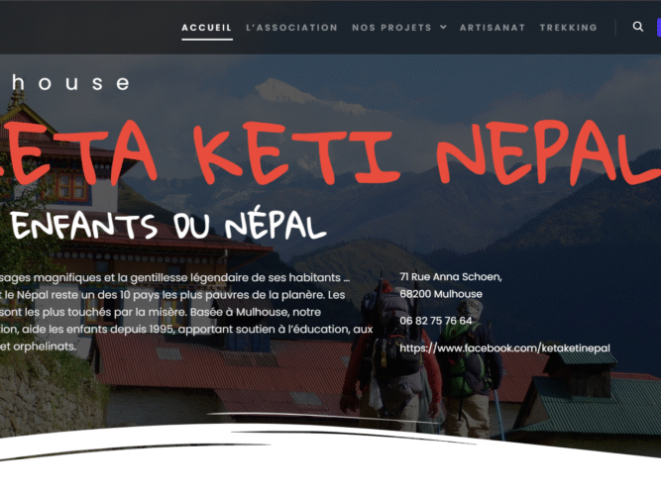Click the 71 Rue Anna Schoen address line
661x495 pixels.
tap(451, 277)
